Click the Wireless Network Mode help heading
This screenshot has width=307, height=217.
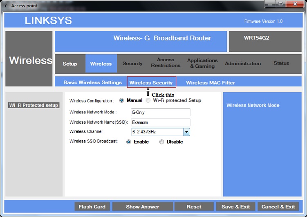click(x=253, y=105)
